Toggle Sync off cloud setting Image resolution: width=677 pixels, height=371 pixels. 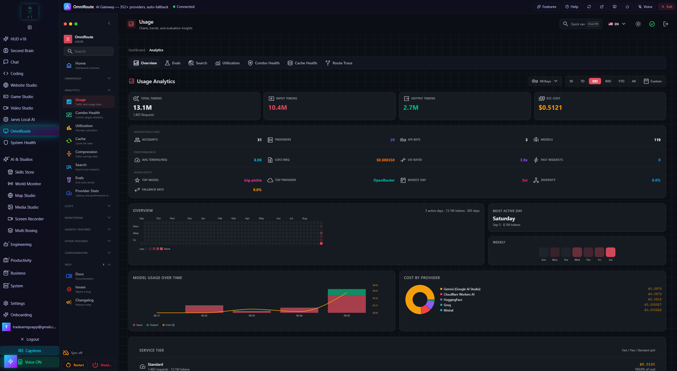[73, 353]
